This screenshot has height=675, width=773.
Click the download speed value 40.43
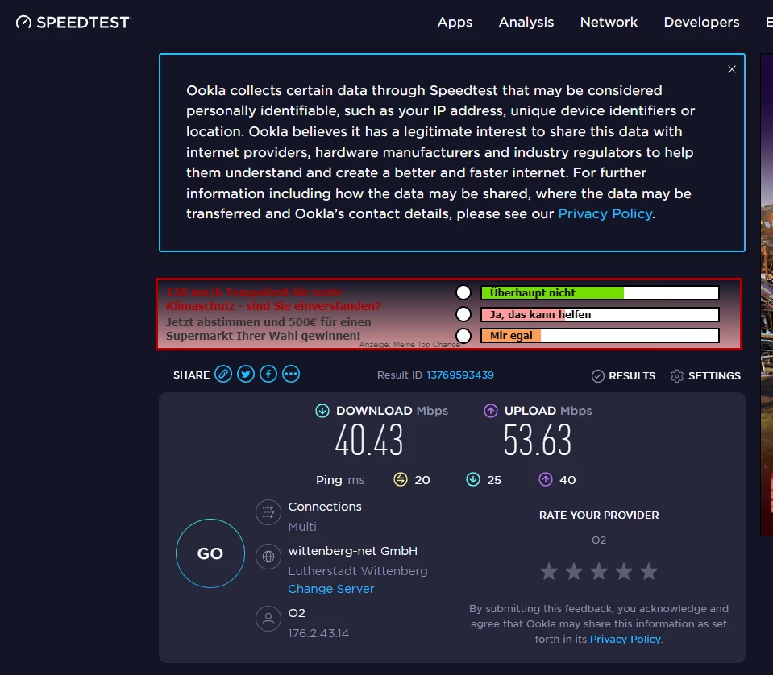369,441
